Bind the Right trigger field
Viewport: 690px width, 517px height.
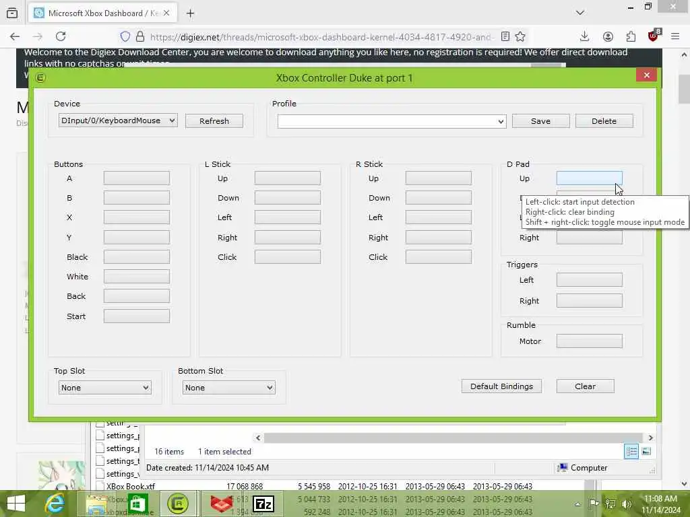click(x=589, y=301)
